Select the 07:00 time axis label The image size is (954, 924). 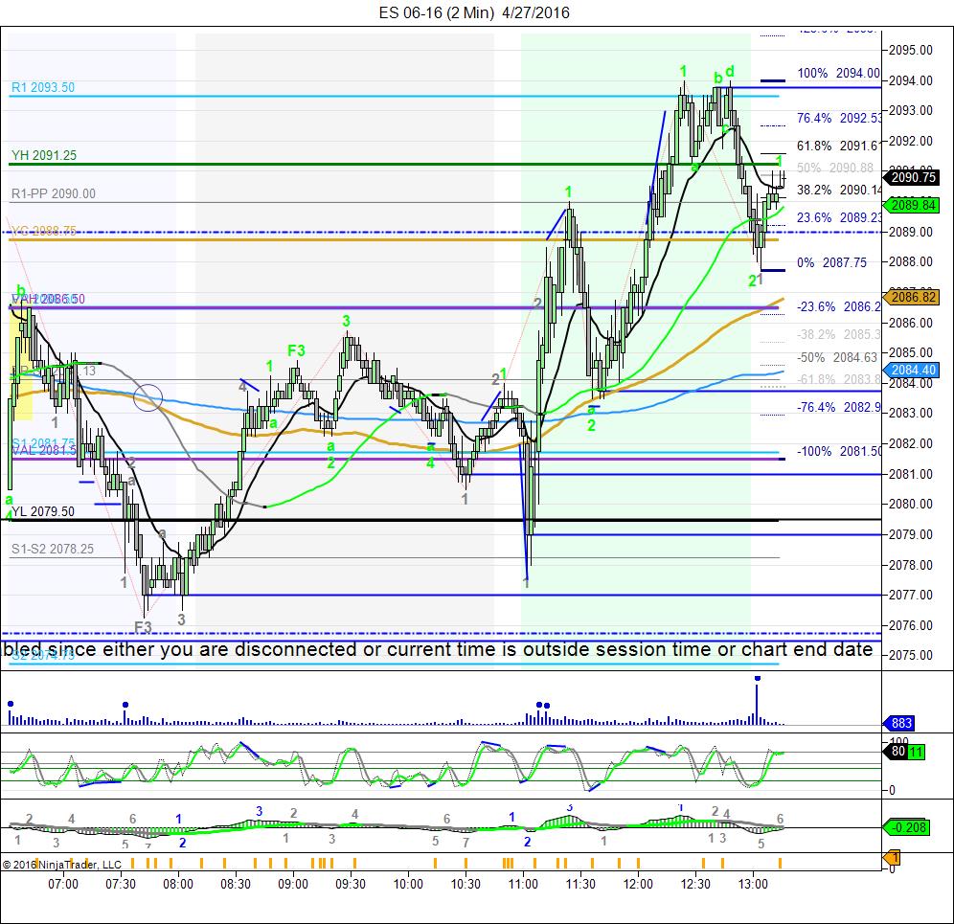(63, 884)
